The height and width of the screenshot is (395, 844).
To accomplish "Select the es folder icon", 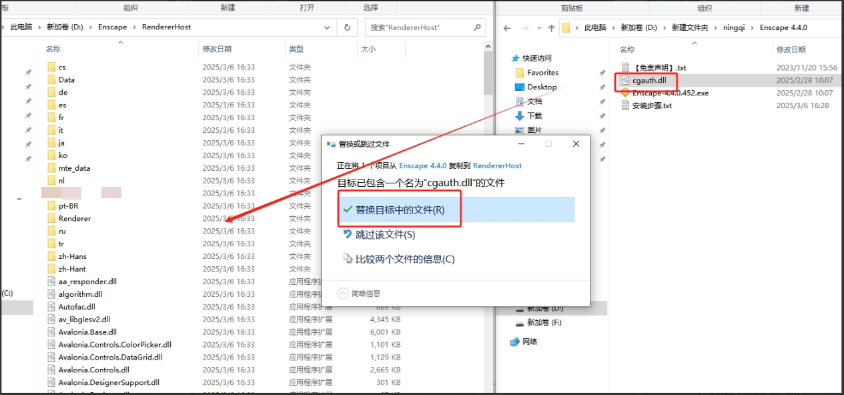I will 51,105.
